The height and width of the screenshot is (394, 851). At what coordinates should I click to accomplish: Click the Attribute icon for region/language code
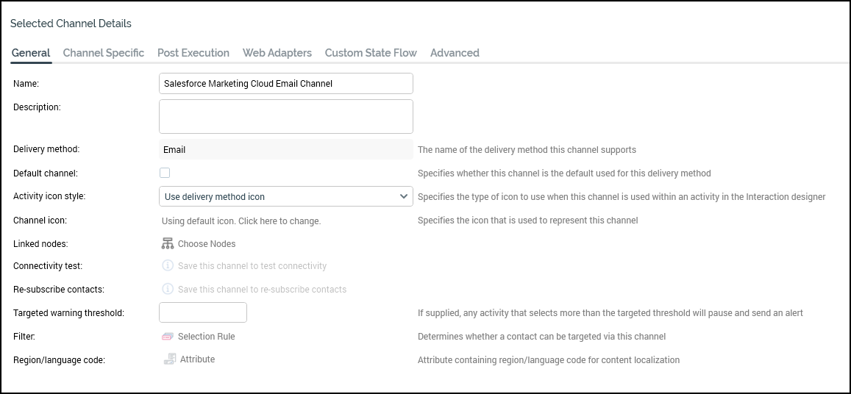[169, 359]
